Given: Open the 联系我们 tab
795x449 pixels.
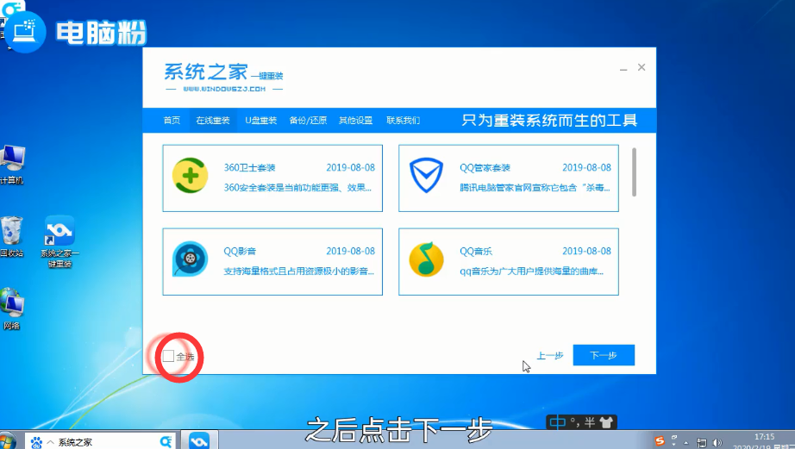Looking at the screenshot, I should 403,120.
